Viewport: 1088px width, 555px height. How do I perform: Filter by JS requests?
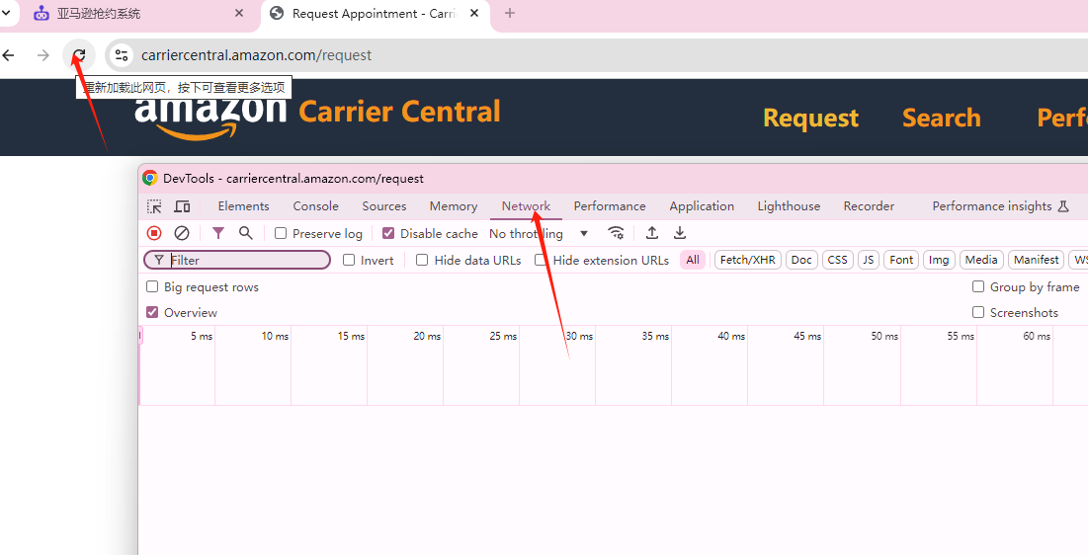click(x=868, y=260)
